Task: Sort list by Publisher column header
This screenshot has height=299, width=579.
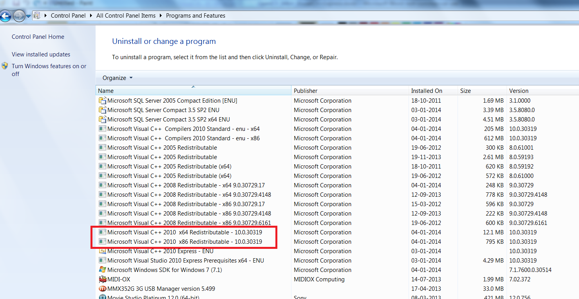Action: 350,91
